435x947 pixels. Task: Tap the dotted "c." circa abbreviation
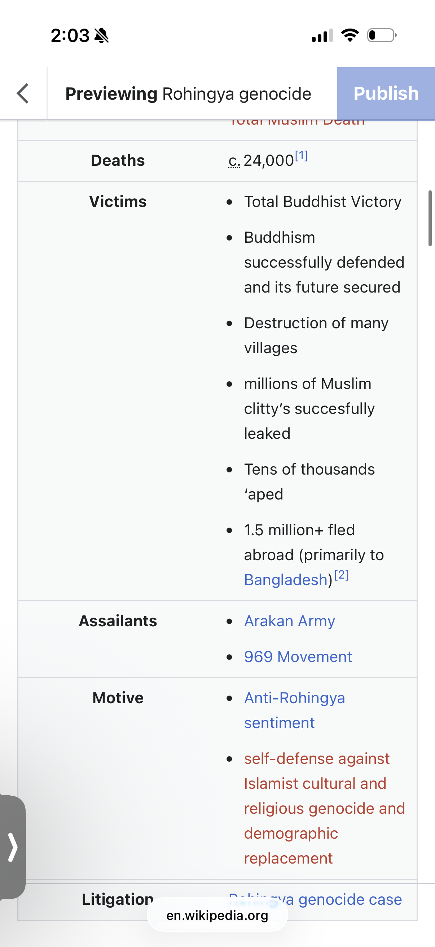(x=234, y=161)
